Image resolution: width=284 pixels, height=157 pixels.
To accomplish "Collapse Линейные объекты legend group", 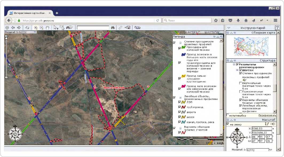I will coord(180,98).
